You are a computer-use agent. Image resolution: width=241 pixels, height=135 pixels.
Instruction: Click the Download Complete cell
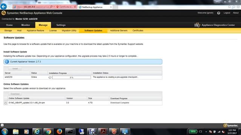click(120, 103)
